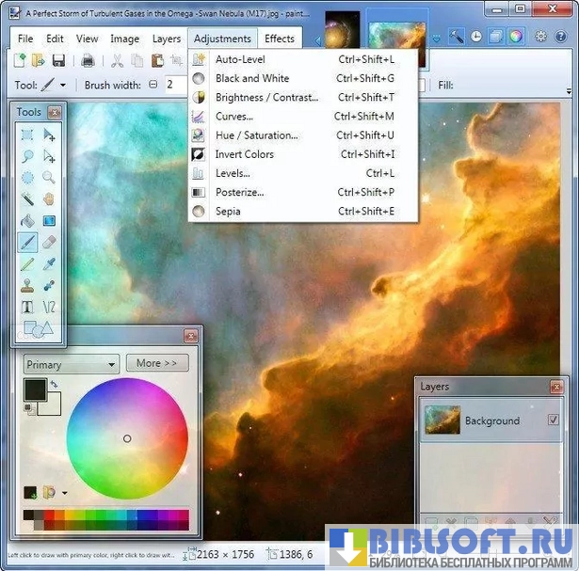Select the Pan hand tool
Viewport: 579px width, 571px height.
point(49,198)
